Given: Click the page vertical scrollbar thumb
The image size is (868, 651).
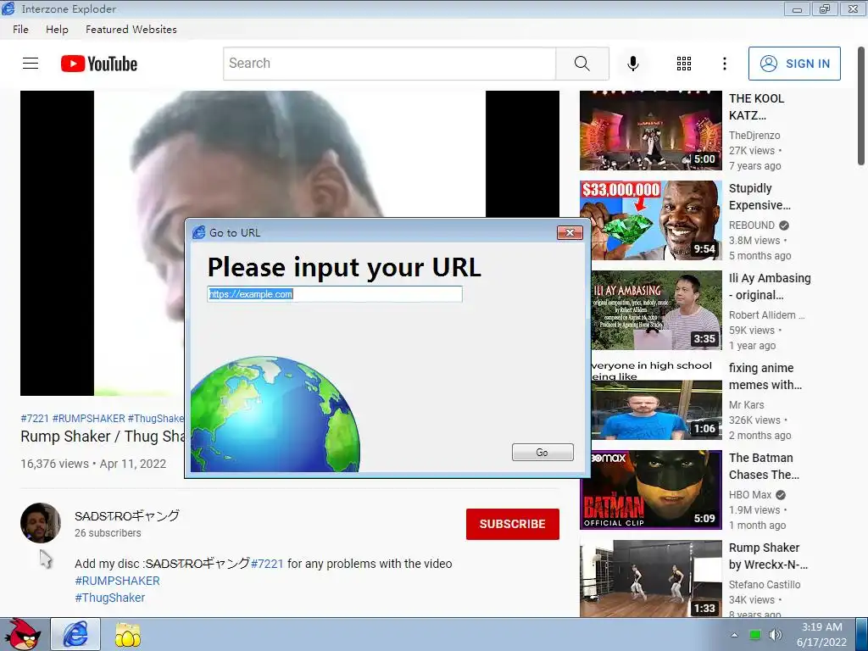Looking at the screenshot, I should 861,105.
